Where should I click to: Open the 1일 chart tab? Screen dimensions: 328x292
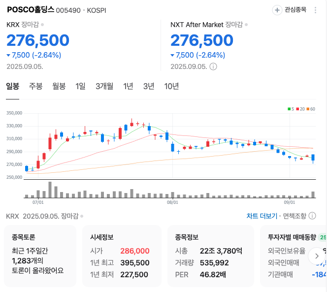tap(80, 86)
